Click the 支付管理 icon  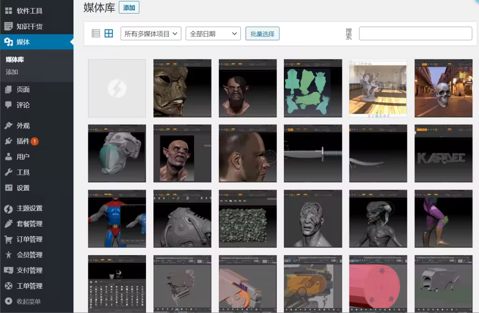coord(8,270)
